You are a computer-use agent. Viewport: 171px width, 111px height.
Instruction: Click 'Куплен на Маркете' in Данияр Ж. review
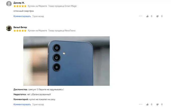[37, 6]
